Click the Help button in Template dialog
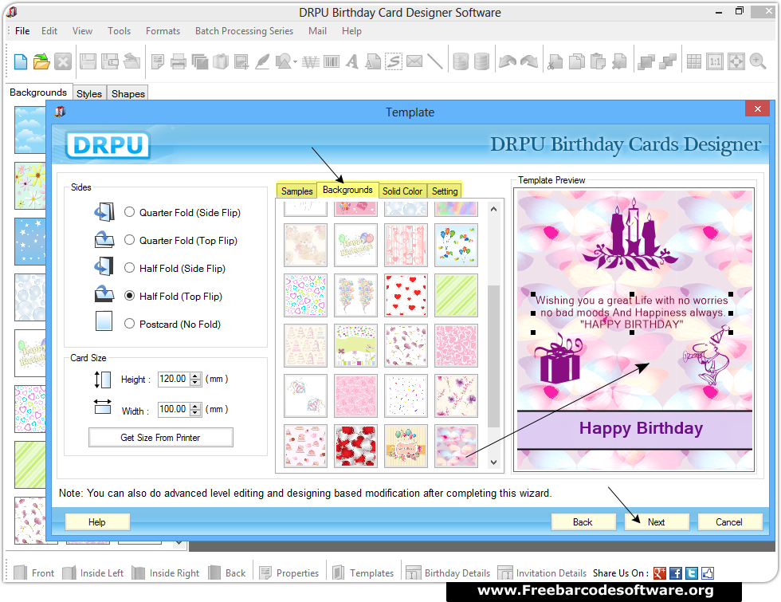This screenshot has height=602, width=781. pos(97,521)
